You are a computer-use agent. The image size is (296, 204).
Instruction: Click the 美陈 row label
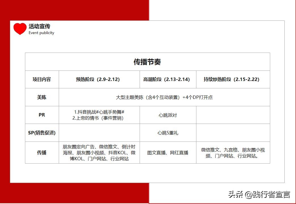pos(42,97)
